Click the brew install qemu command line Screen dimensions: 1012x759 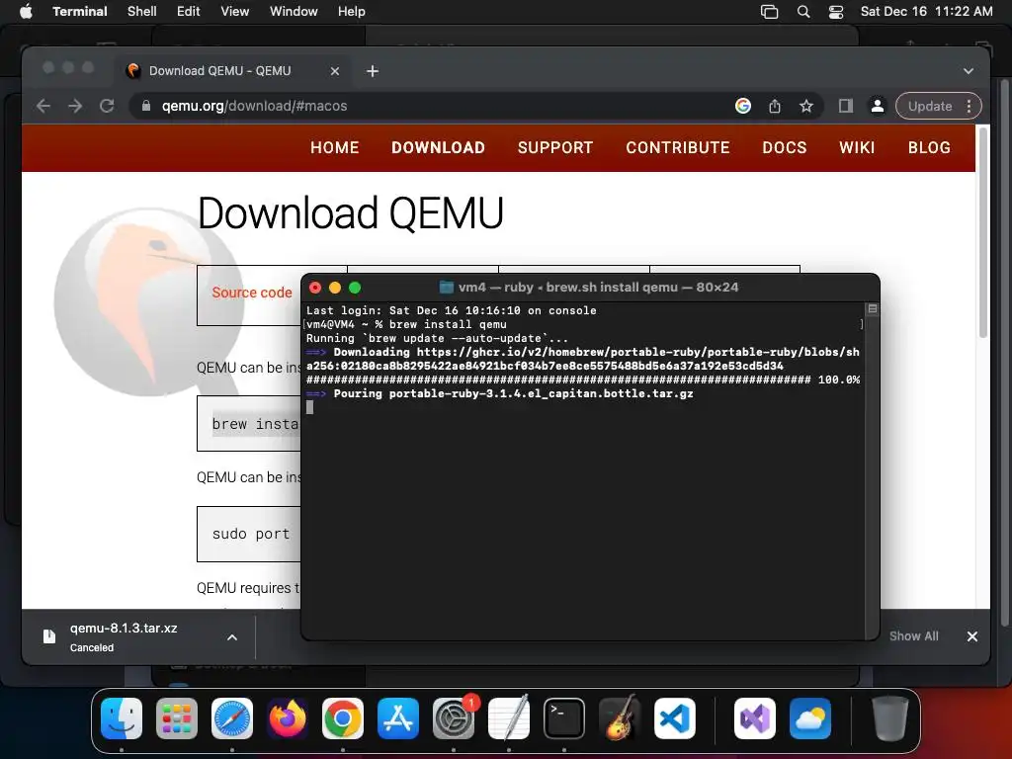click(x=406, y=324)
